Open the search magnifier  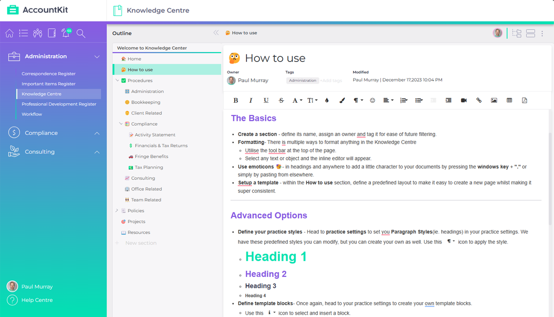click(x=81, y=33)
